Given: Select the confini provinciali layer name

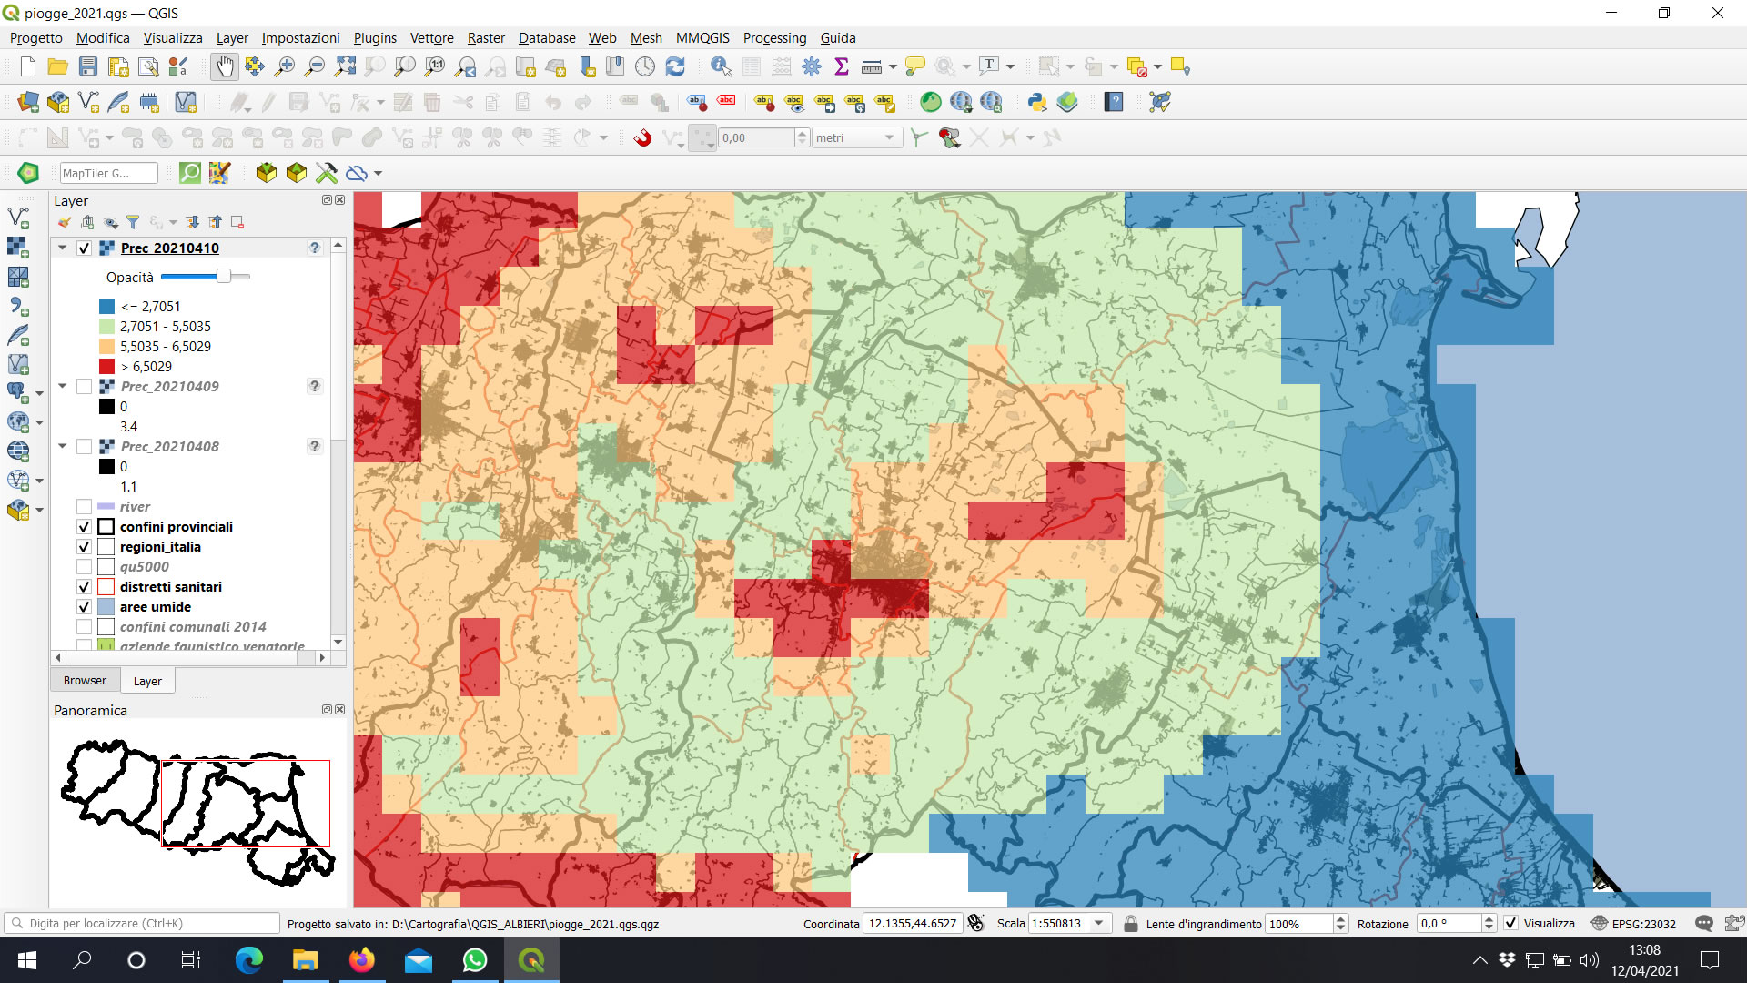Looking at the screenshot, I should (x=177, y=527).
